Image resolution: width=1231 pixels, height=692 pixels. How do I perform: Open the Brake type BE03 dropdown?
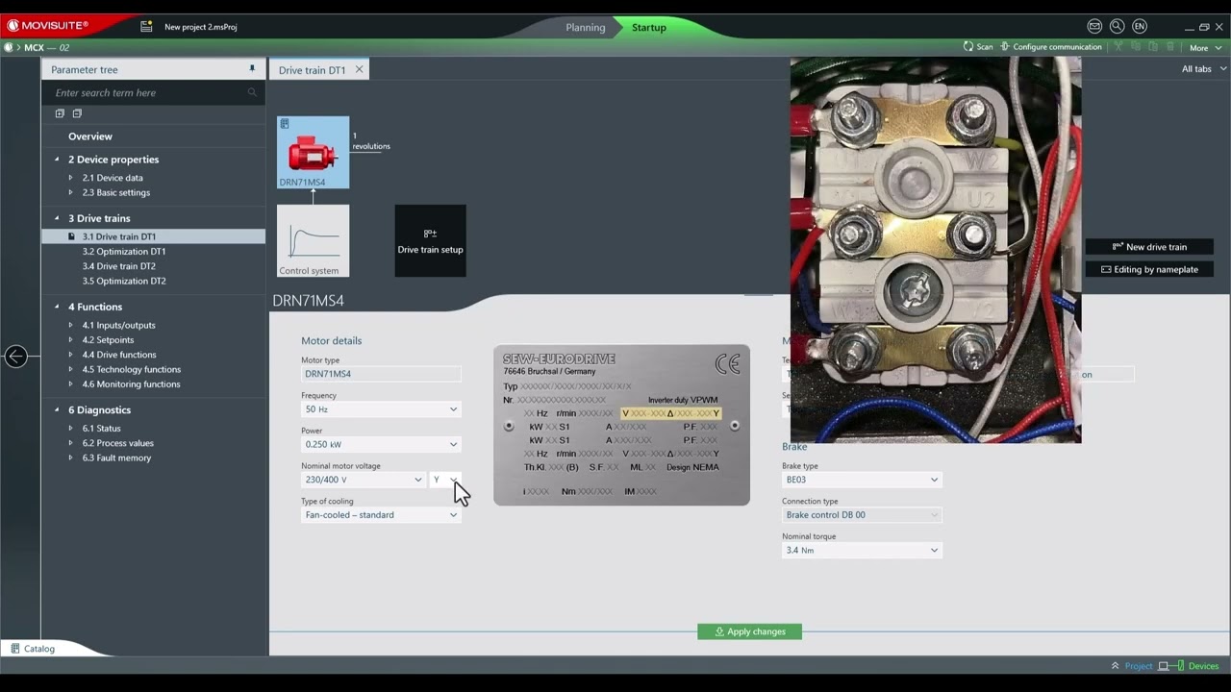[862, 480]
